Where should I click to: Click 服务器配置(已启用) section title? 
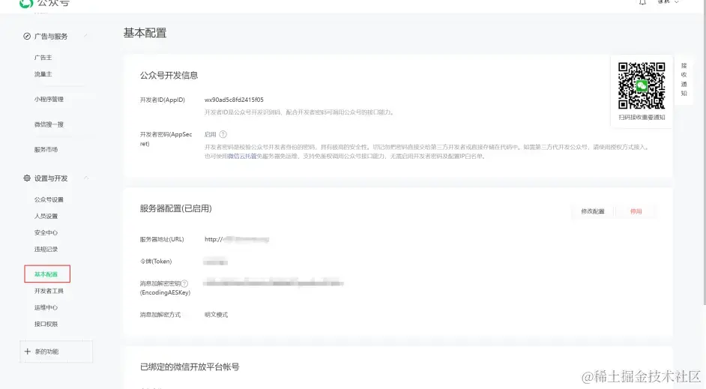[175, 208]
